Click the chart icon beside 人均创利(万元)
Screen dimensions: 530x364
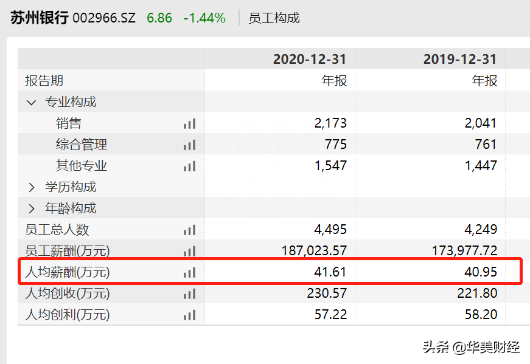189,315
